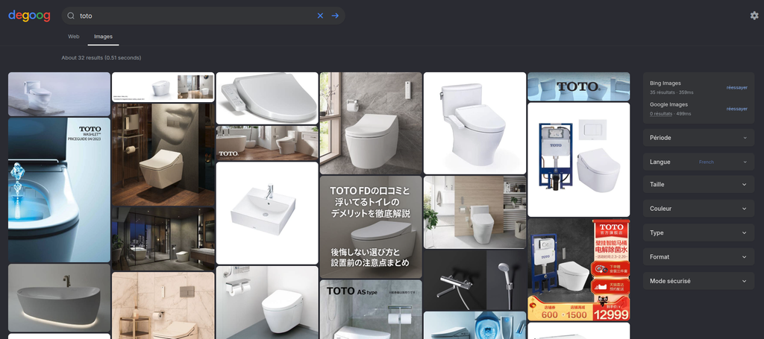This screenshot has height=339, width=764.
Task: Open the white square sink image
Action: [267, 213]
